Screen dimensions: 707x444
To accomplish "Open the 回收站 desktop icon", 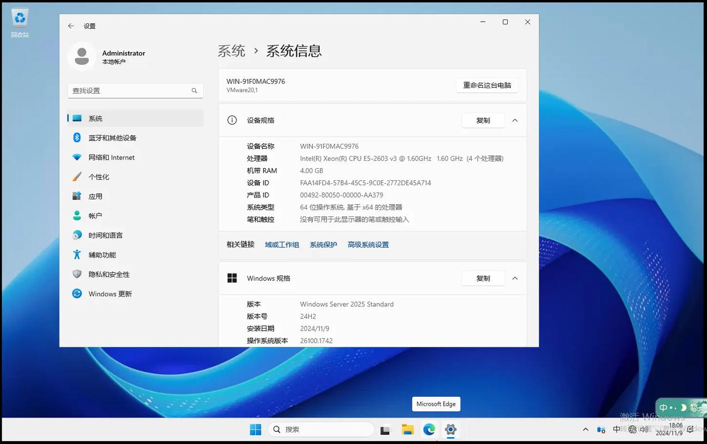I will click(x=19, y=21).
